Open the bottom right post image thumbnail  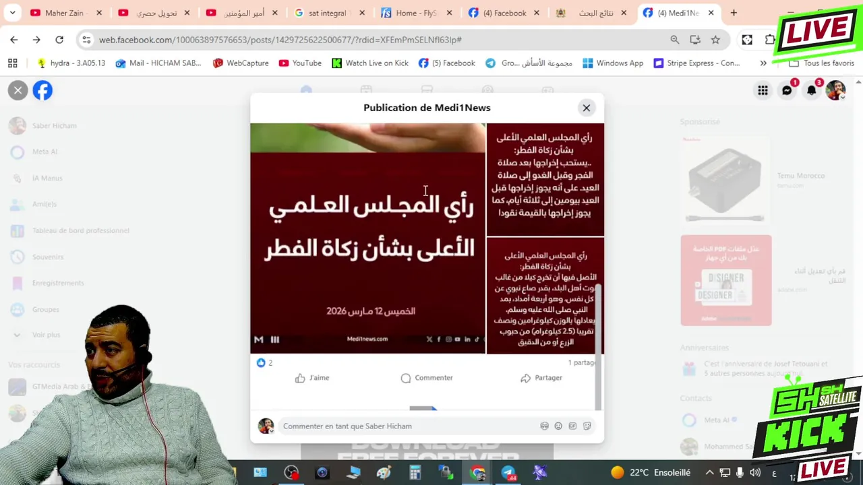tap(545, 296)
